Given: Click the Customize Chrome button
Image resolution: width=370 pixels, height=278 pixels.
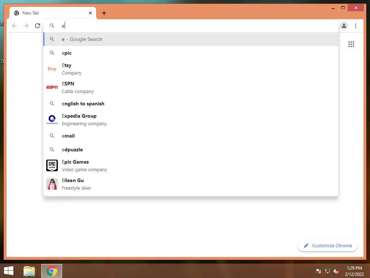Looking at the screenshot, I should pos(327,246).
